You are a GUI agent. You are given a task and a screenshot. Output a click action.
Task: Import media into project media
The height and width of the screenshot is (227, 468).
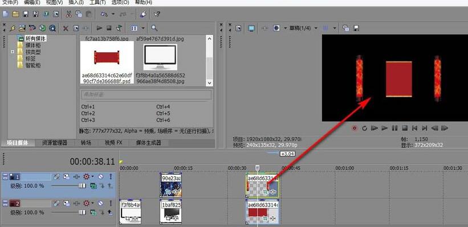[22, 28]
